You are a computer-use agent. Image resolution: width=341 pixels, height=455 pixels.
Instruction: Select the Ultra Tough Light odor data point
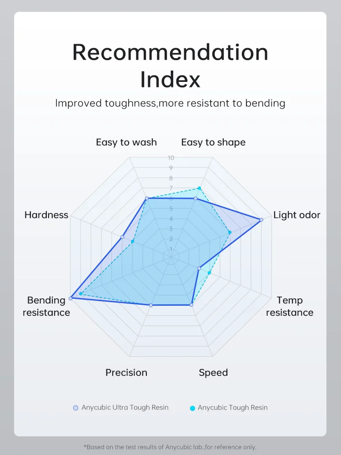[261, 220]
